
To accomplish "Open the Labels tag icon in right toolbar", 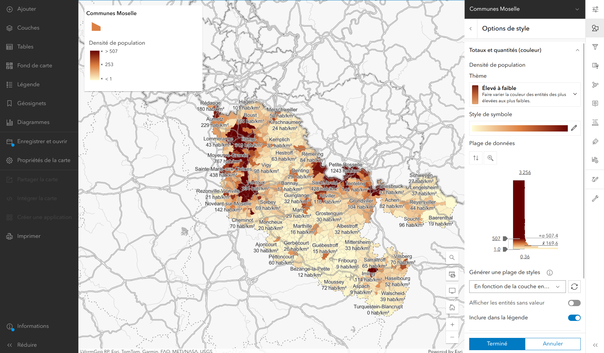I will (x=595, y=142).
